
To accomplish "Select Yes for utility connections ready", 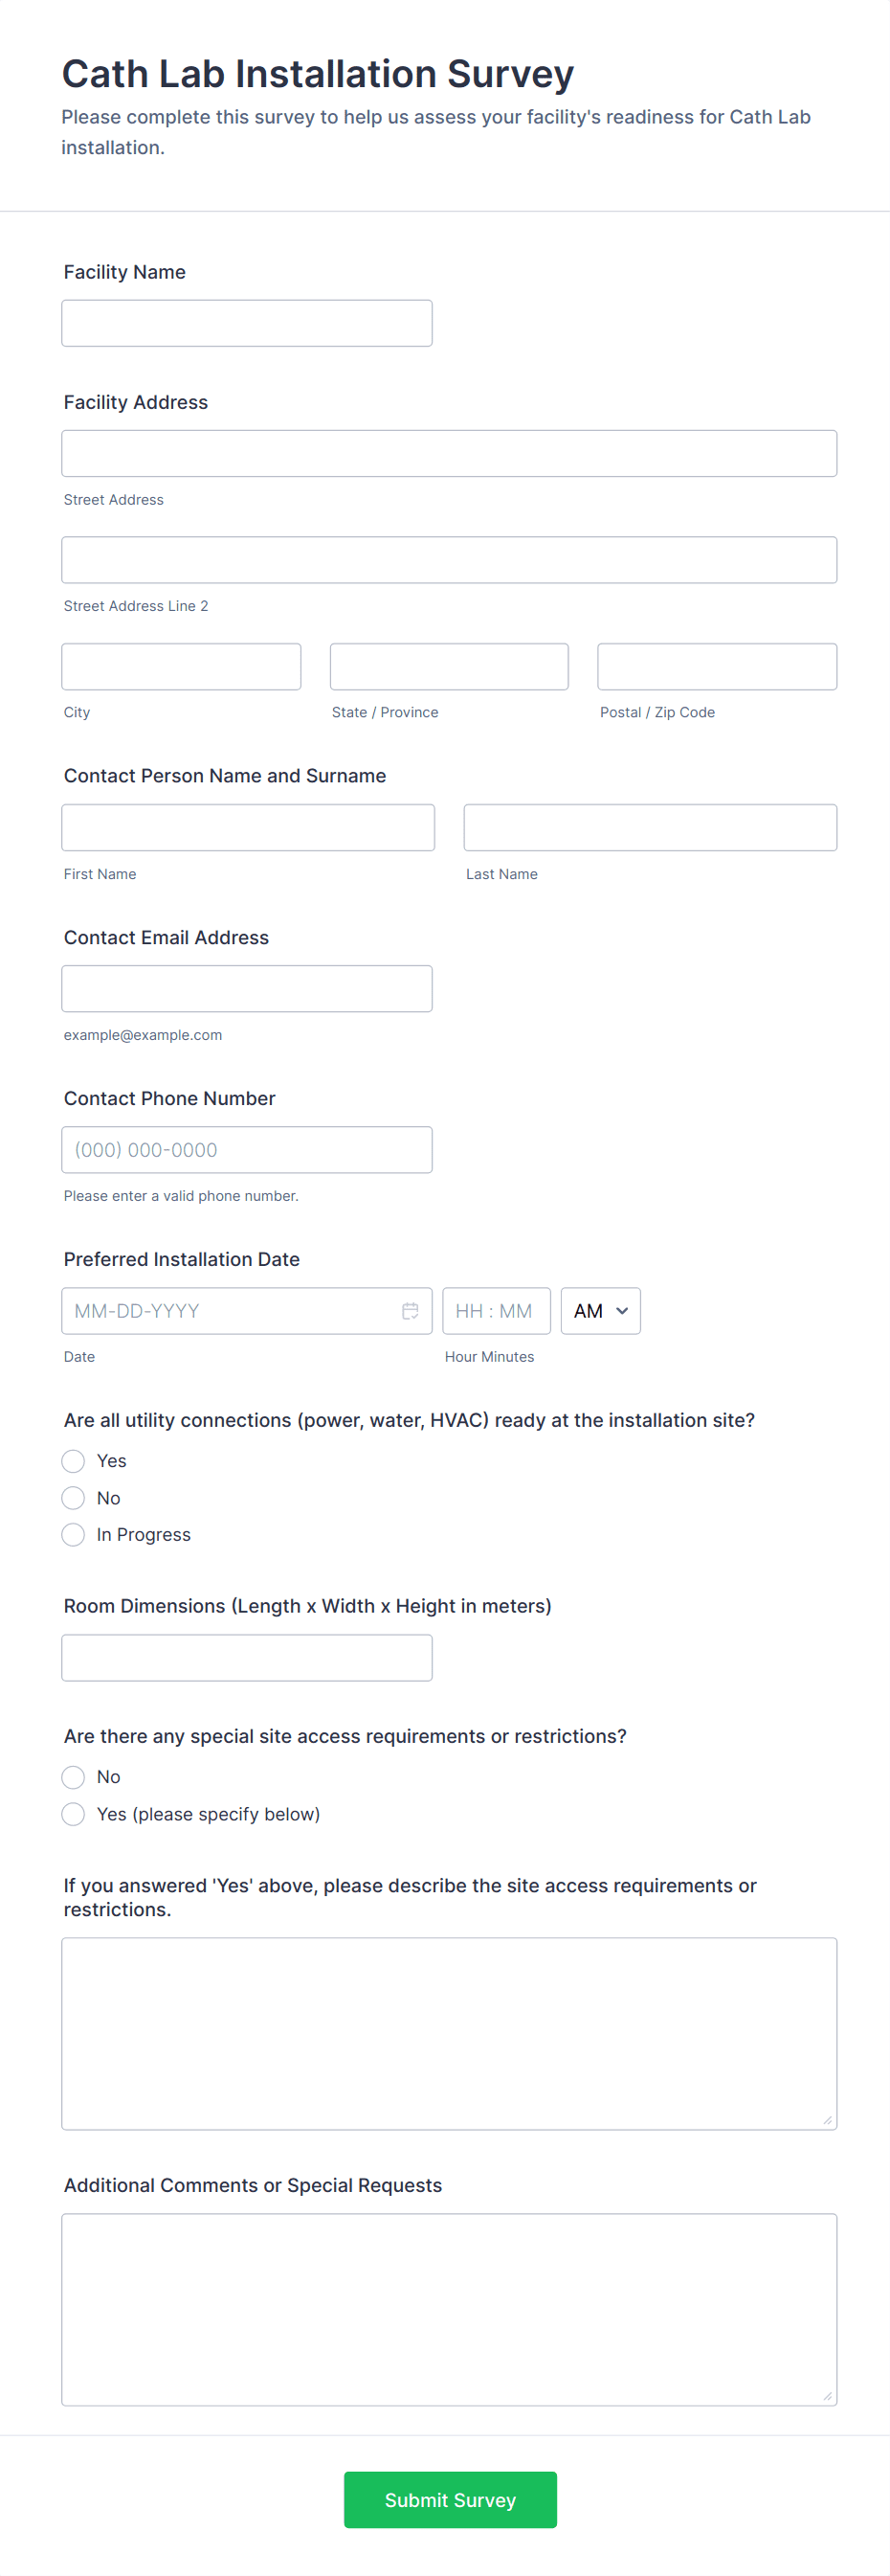I will pyautogui.click(x=73, y=1461).
